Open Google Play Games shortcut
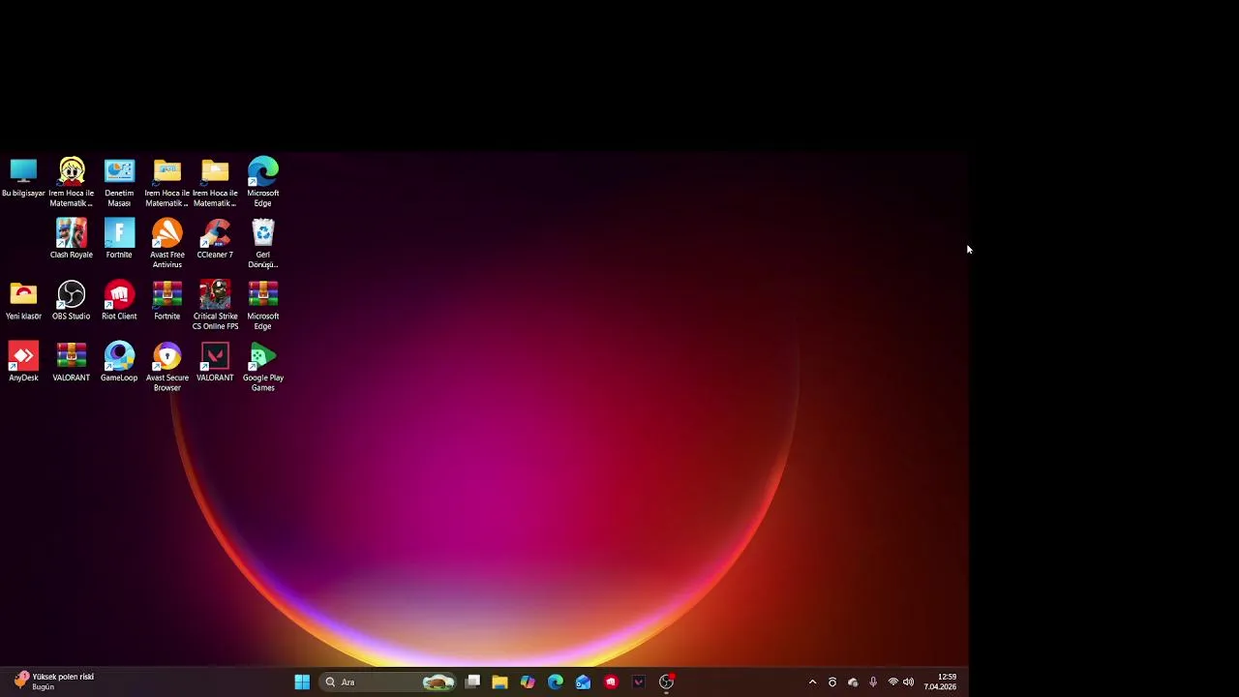The width and height of the screenshot is (1239, 697). point(262,367)
